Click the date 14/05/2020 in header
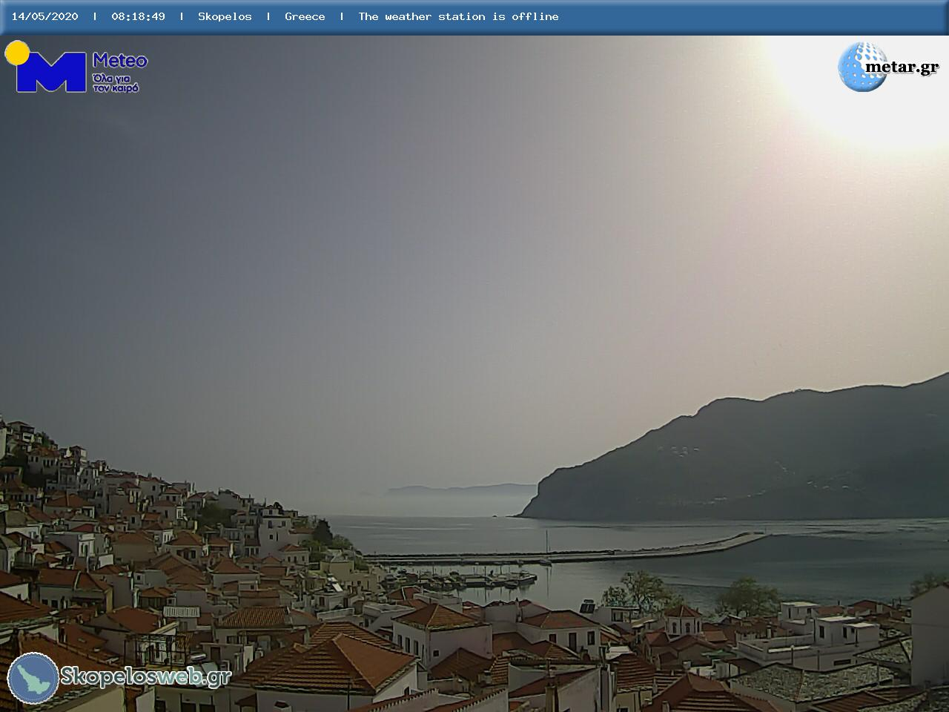This screenshot has width=949, height=712. tap(44, 16)
